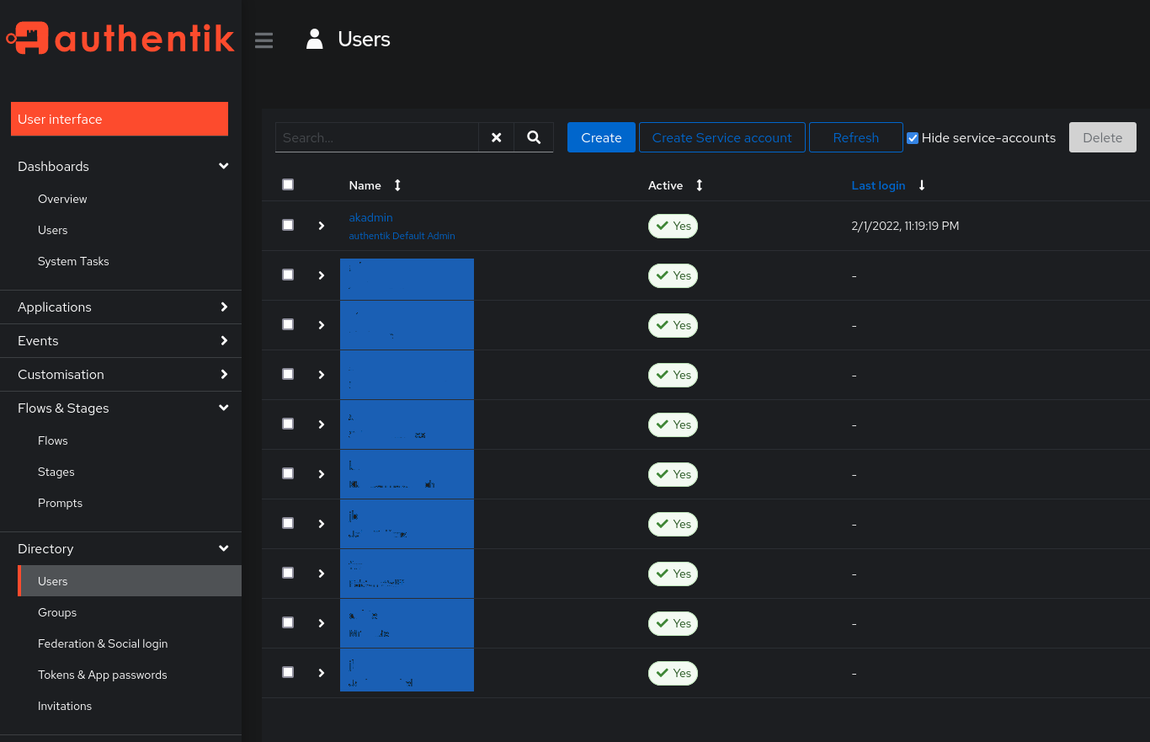Check the select-all checkbox in the table header
This screenshot has width=1150, height=742.
click(288, 184)
